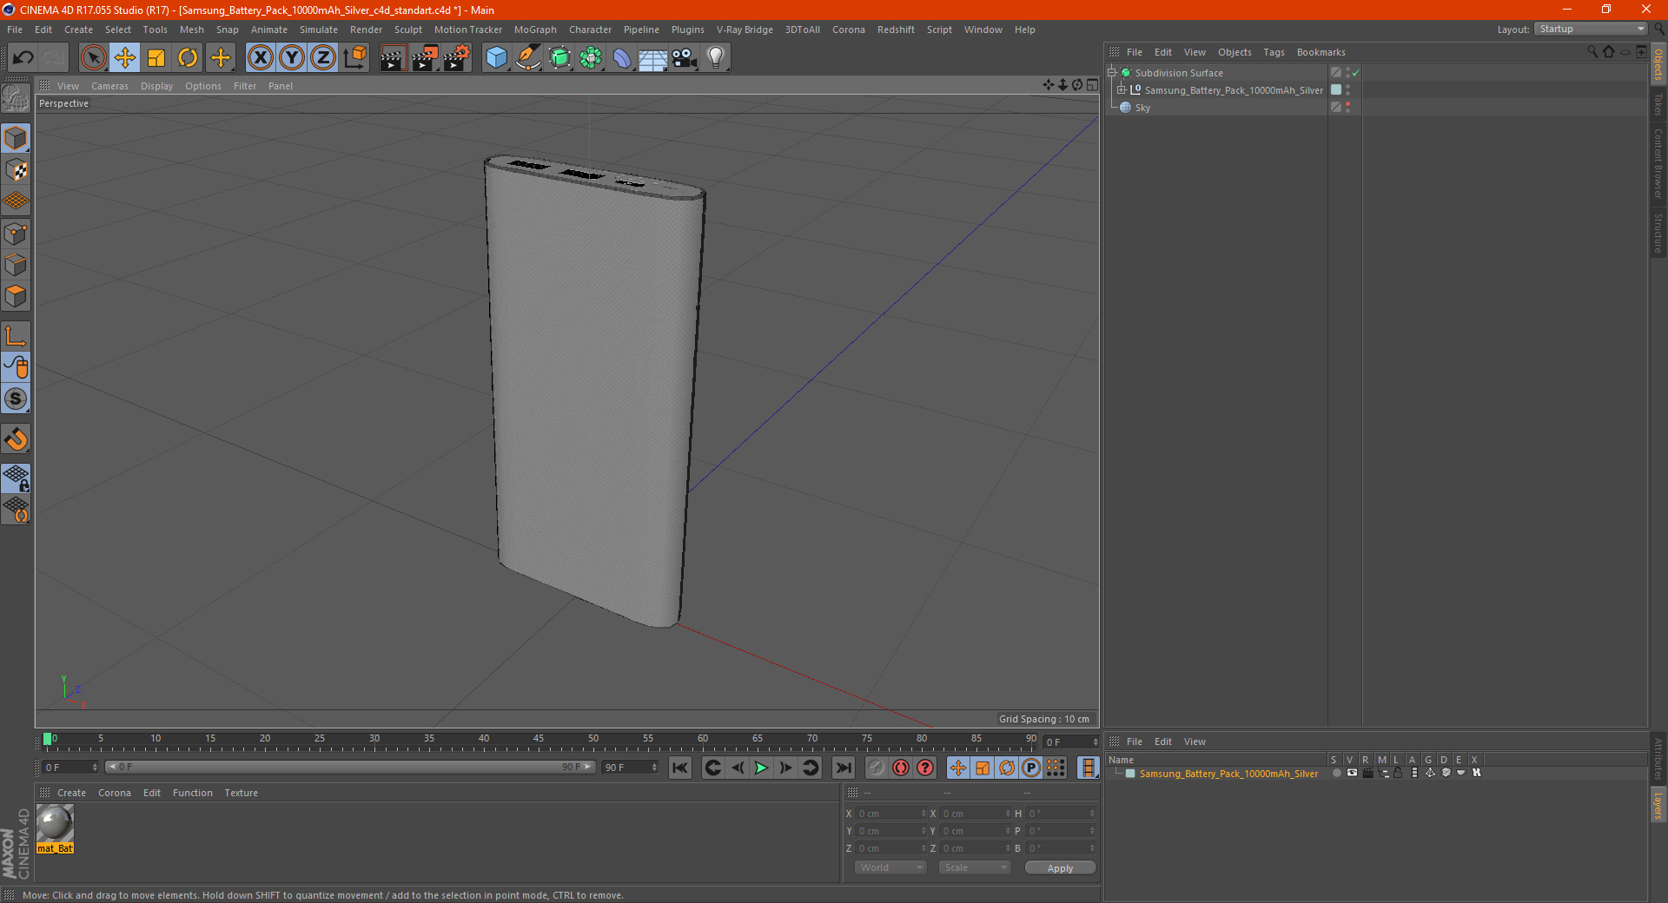Switch to Model mode
1668x903 pixels.
pyautogui.click(x=16, y=139)
